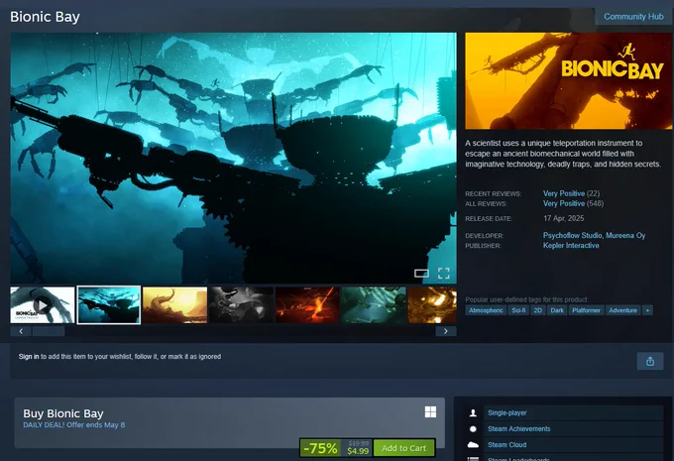Open developer Mureena Oy link
The height and width of the screenshot is (461, 674).
(x=625, y=235)
